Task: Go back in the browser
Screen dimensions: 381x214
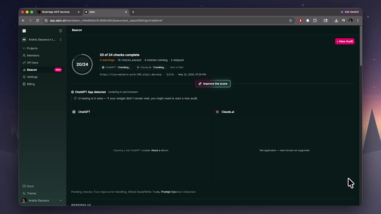Action: pyautogui.click(x=23, y=21)
